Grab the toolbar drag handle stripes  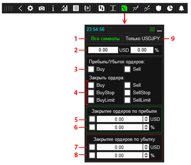[8, 8]
